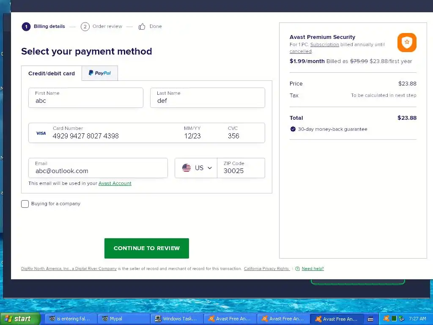The height and width of the screenshot is (325, 433).
Task: Click the Last Name input field
Action: coord(208,98)
